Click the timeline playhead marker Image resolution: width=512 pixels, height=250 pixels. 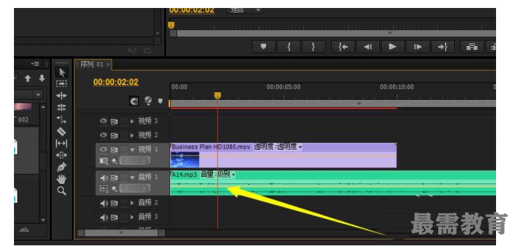pyautogui.click(x=217, y=95)
